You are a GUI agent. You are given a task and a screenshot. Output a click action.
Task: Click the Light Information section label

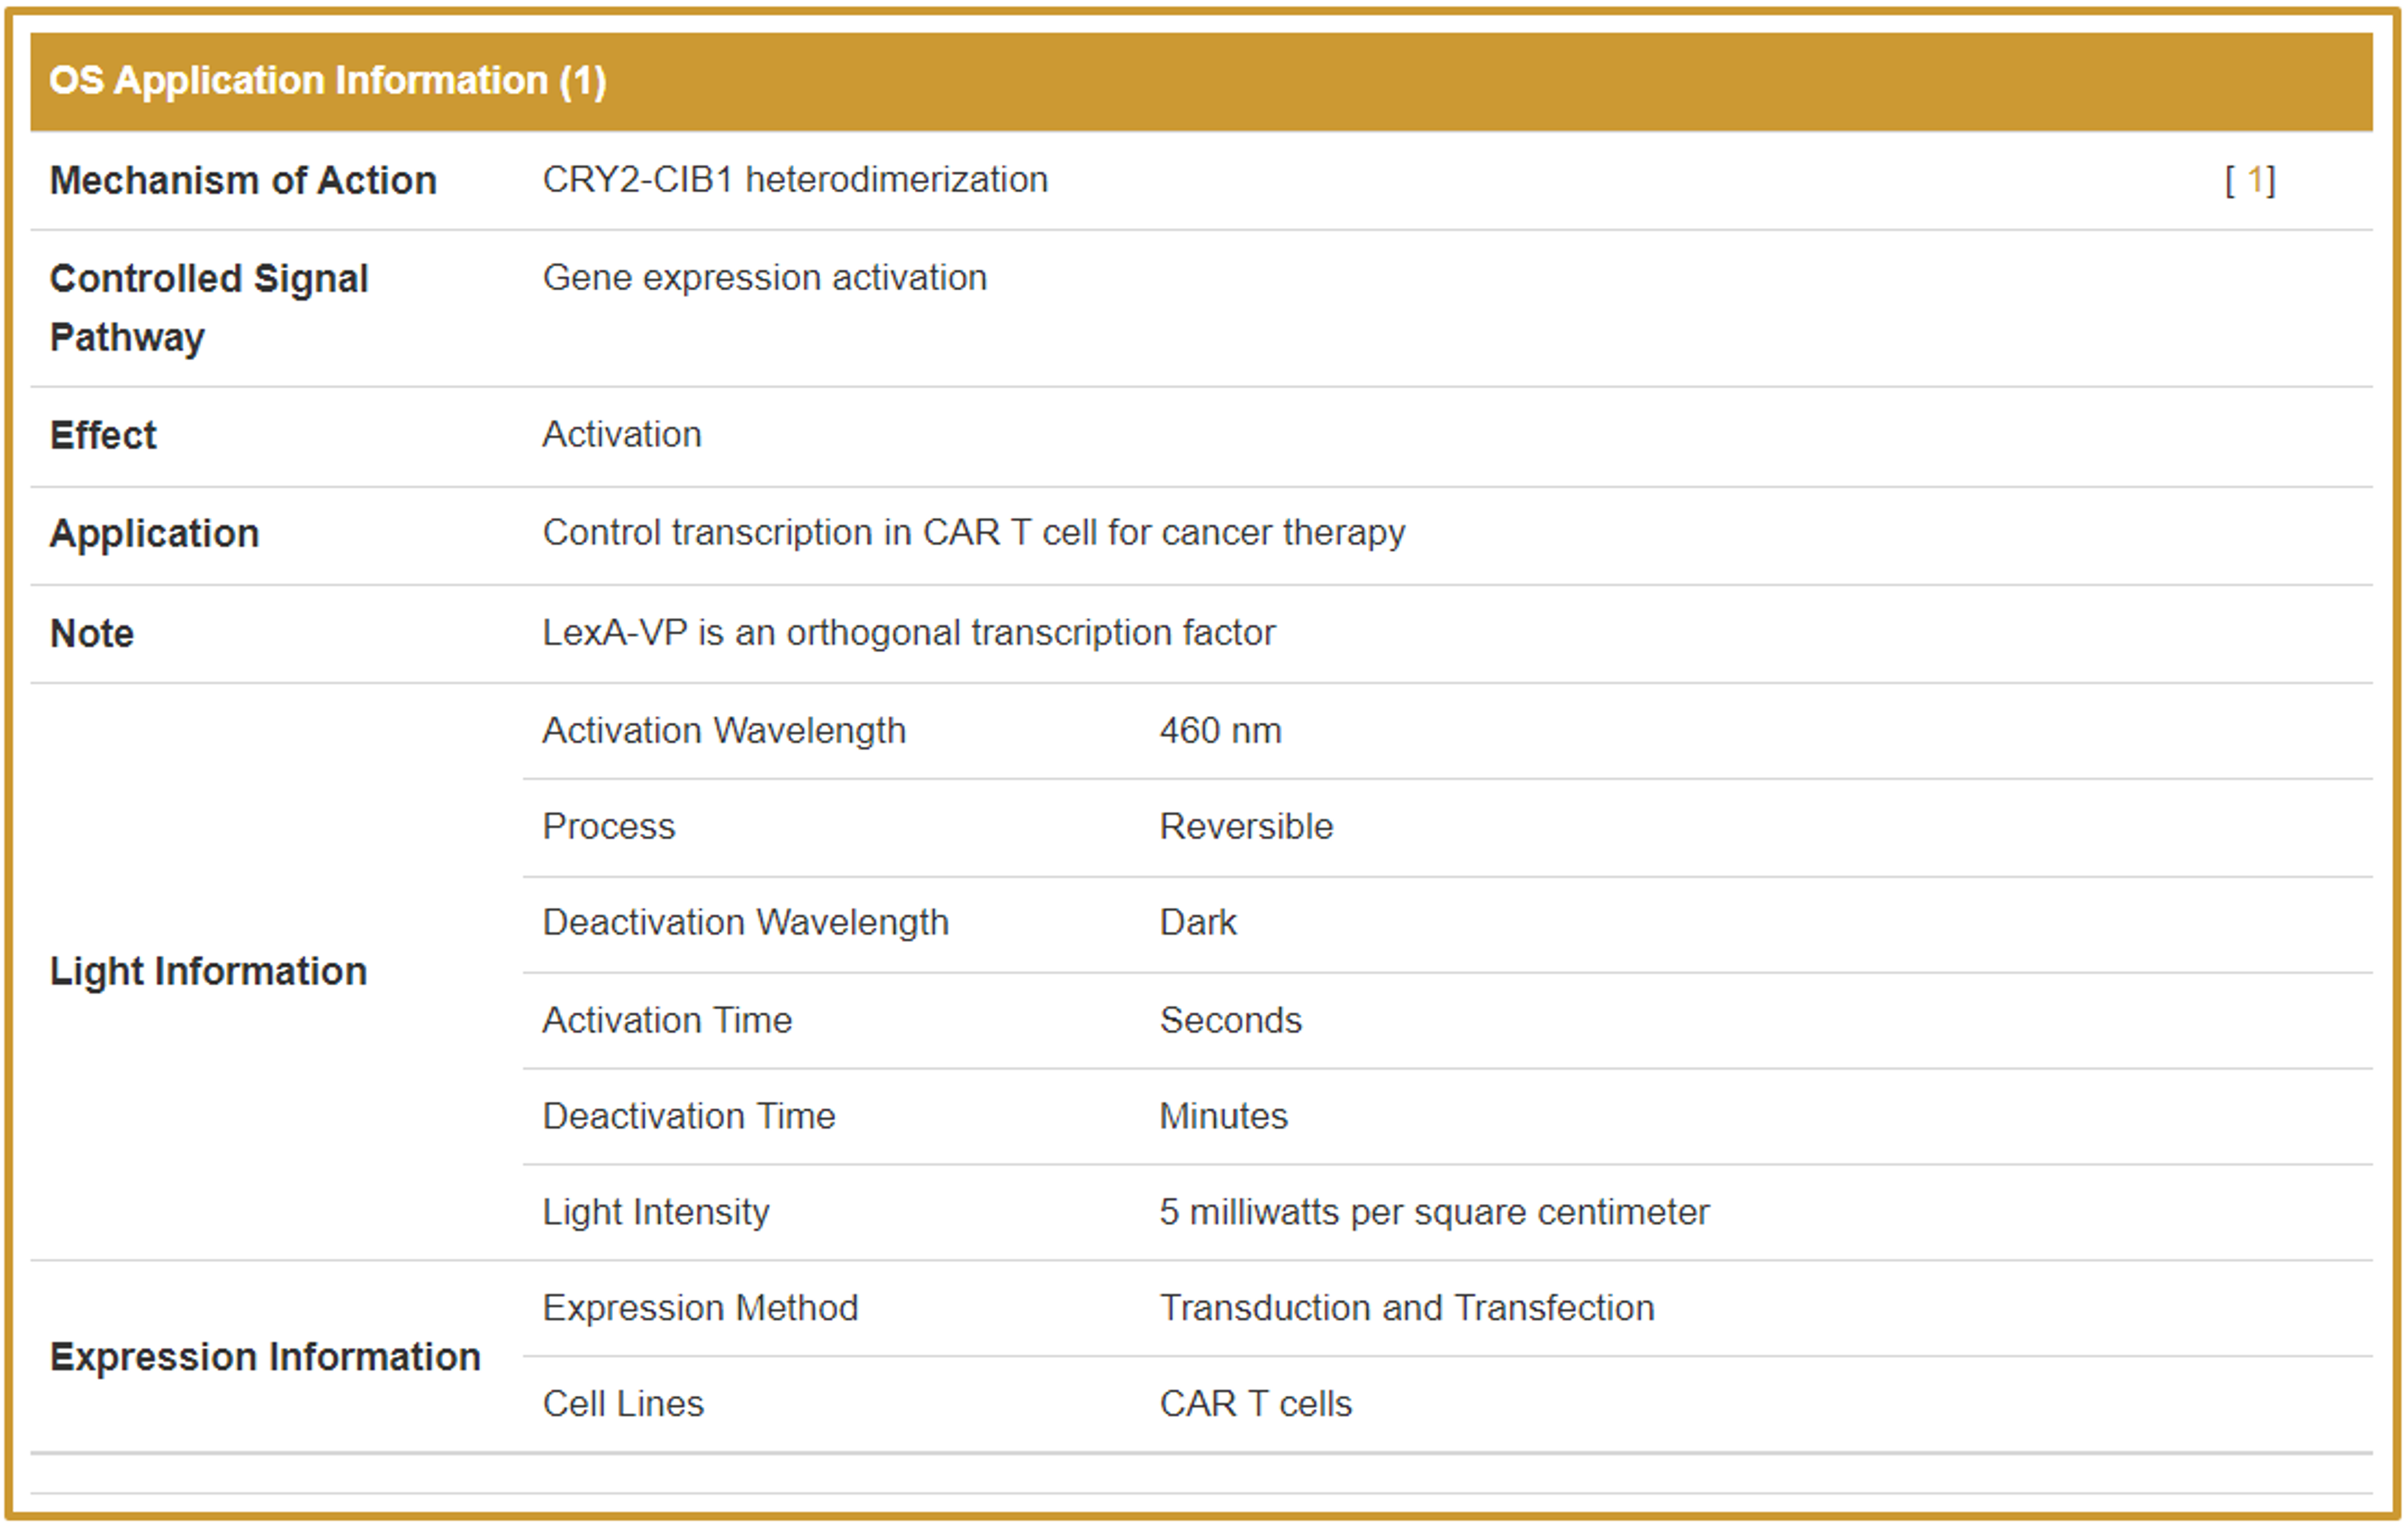tap(208, 971)
